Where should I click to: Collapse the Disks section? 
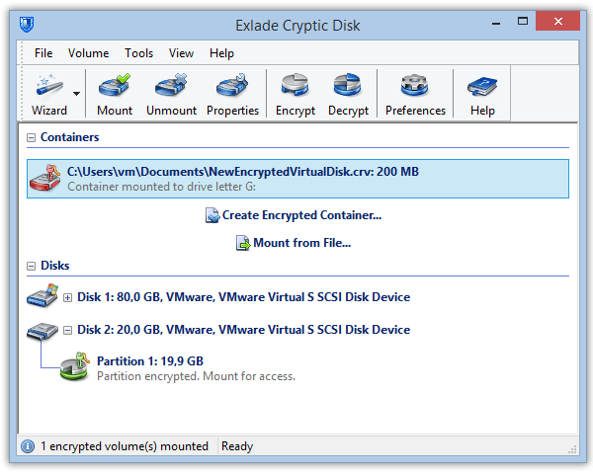pyautogui.click(x=31, y=266)
